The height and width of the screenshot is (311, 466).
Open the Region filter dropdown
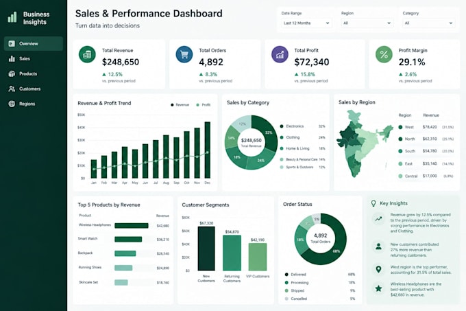click(367, 23)
